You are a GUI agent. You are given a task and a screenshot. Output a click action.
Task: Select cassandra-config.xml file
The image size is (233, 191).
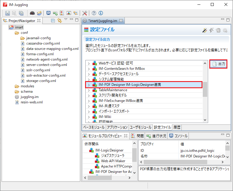tap(43, 43)
